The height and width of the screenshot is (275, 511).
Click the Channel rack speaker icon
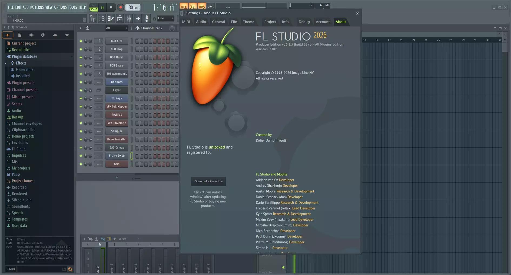click(137, 28)
